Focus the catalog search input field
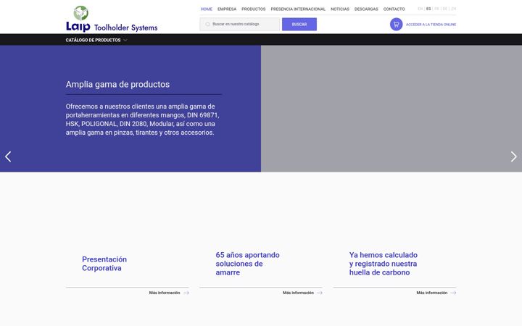The image size is (522, 326). pos(240,25)
